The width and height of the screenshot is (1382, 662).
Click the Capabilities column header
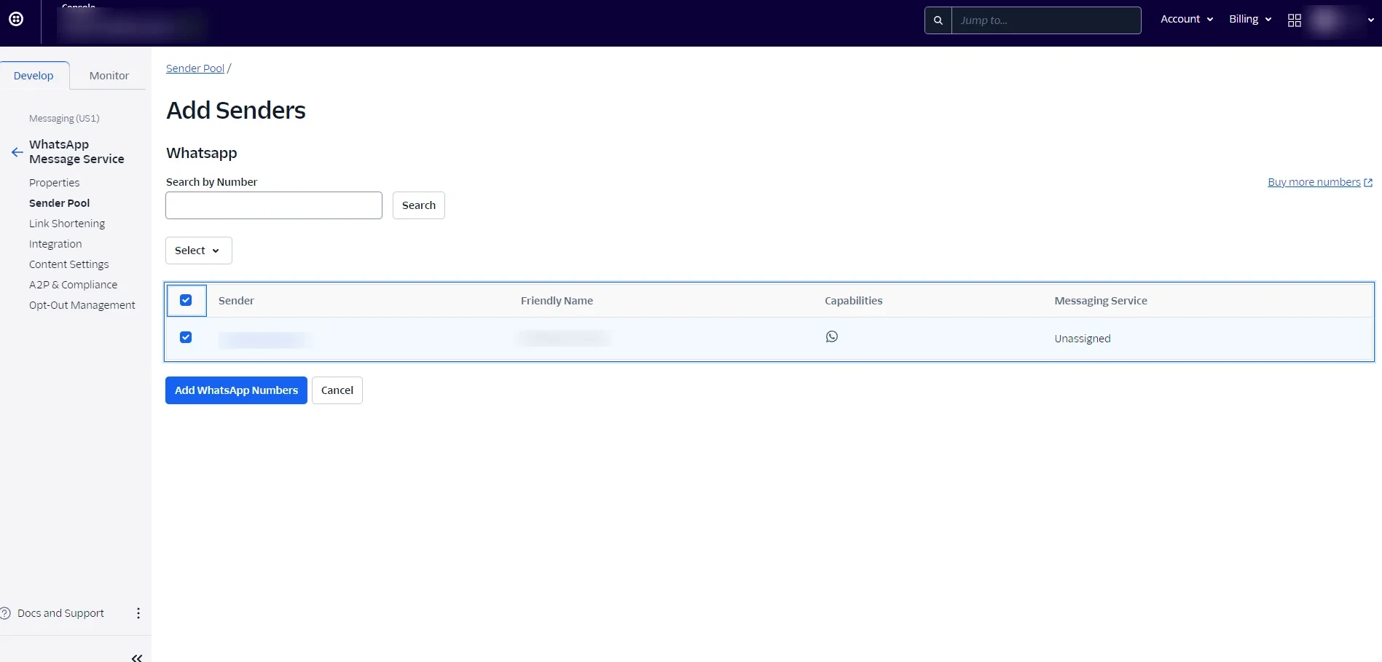853,301
